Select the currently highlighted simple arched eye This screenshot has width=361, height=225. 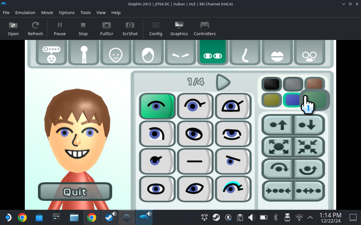(x=157, y=106)
